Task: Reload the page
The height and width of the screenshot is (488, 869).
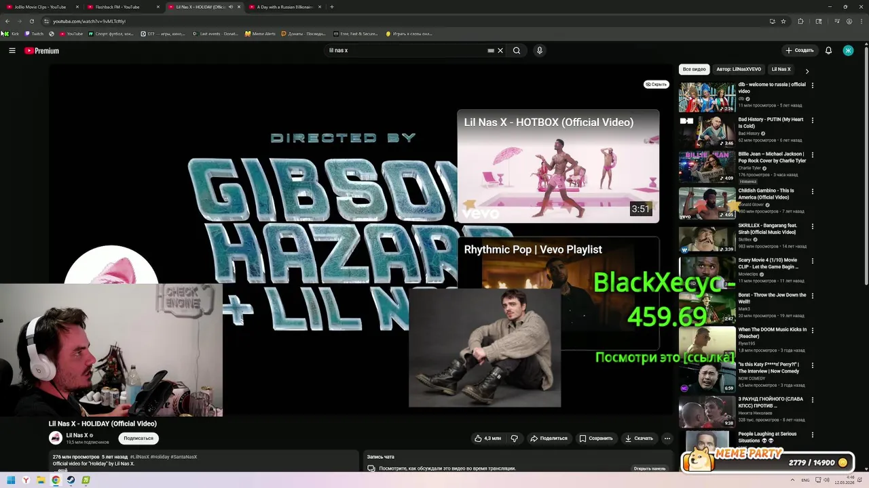Action: point(31,21)
